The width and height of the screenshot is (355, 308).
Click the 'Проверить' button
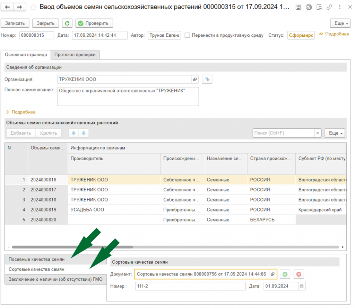tap(94, 23)
